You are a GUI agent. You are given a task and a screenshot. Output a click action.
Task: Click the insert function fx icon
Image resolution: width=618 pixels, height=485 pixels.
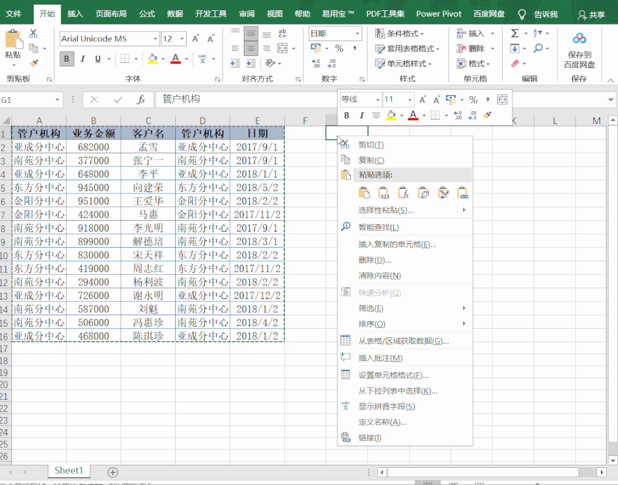tap(141, 100)
